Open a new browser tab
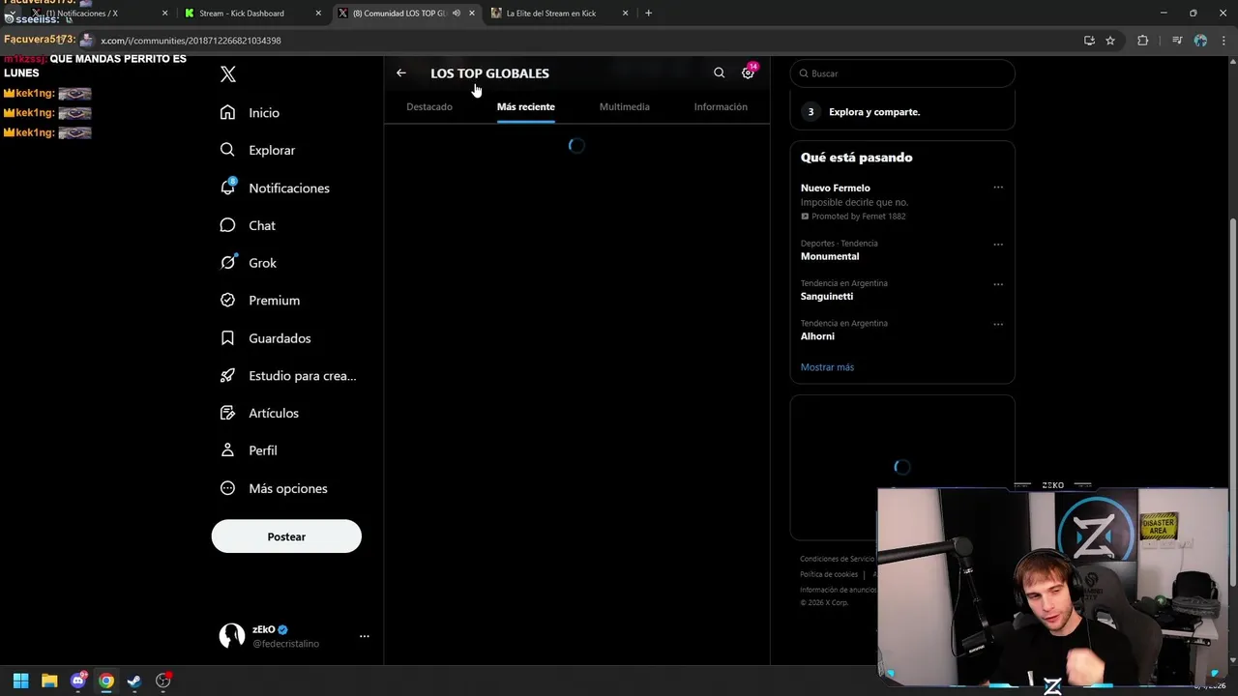1238x696 pixels. [x=648, y=14]
